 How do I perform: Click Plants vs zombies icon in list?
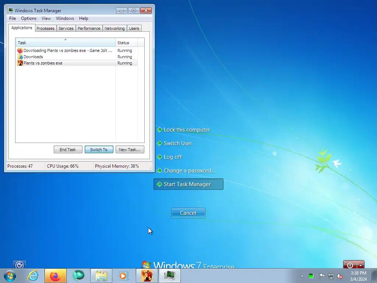20,63
